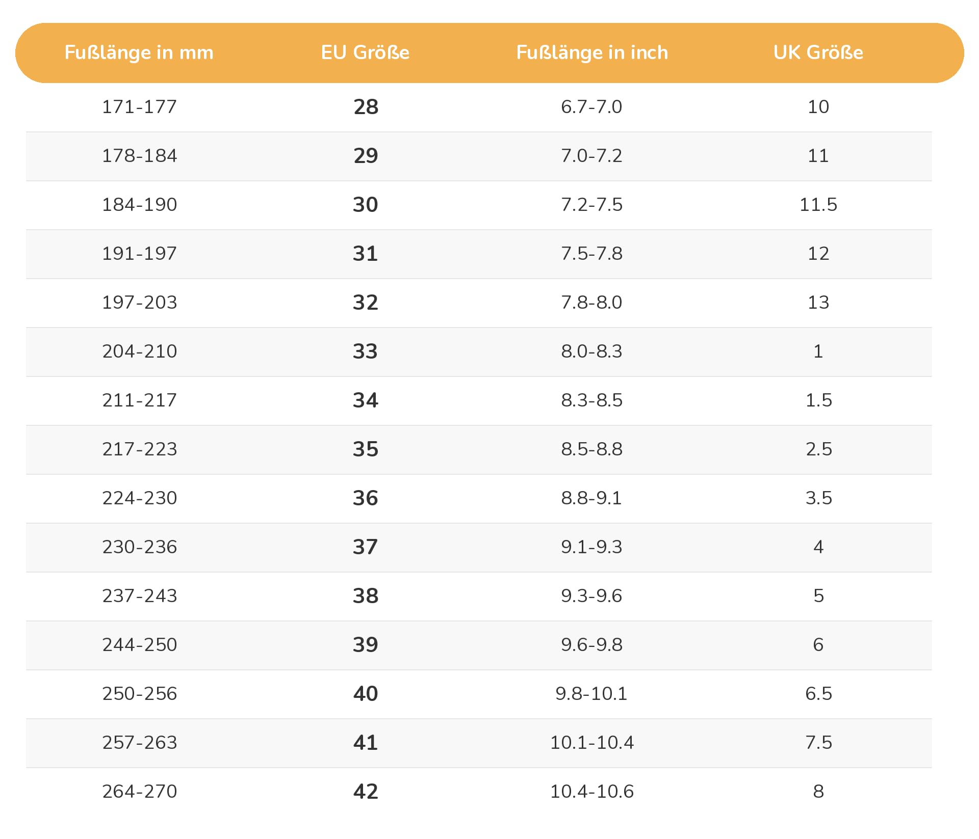979x839 pixels.
Task: Select EU size 28 cell
Action: tap(366, 107)
